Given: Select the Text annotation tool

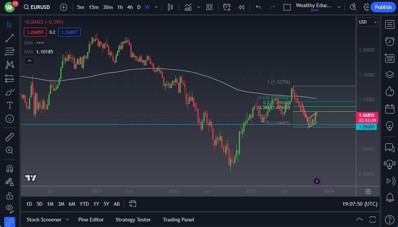Looking at the screenshot, I should pos(9,105).
